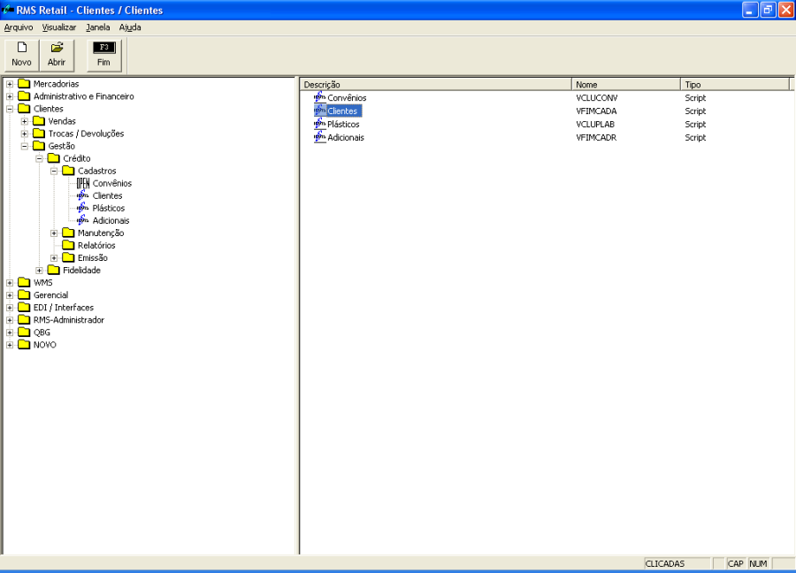This screenshot has width=796, height=573.
Task: Open the Arquivo menu
Action: 19,27
